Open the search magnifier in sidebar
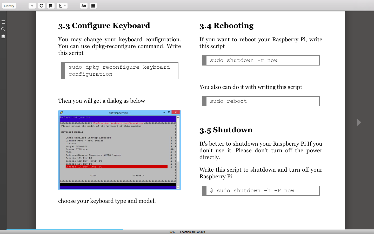This screenshot has height=234, width=374. coord(3,29)
